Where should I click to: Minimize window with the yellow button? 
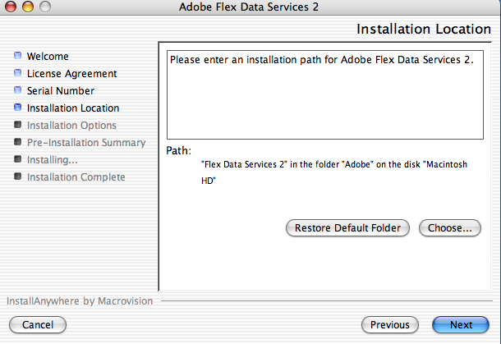(x=28, y=7)
